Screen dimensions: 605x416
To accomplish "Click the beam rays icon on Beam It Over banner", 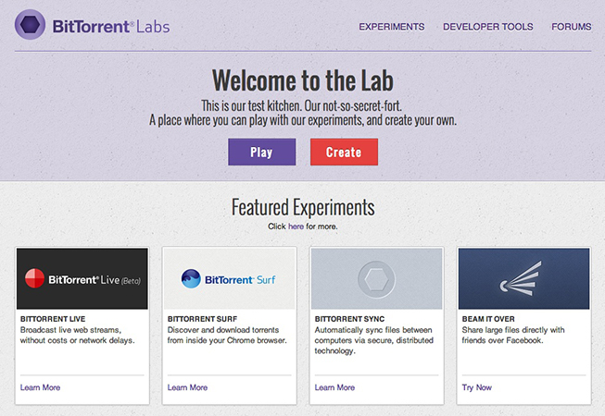I will (x=521, y=278).
